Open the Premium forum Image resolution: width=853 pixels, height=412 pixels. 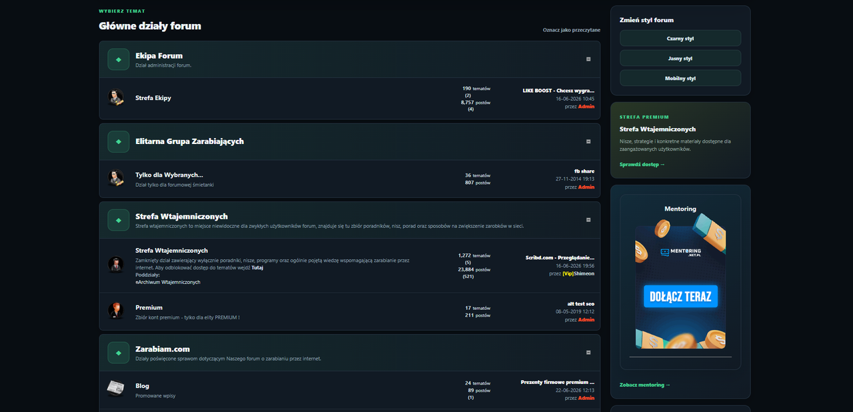tap(149, 308)
